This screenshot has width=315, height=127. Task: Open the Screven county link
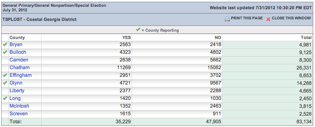click(18, 114)
